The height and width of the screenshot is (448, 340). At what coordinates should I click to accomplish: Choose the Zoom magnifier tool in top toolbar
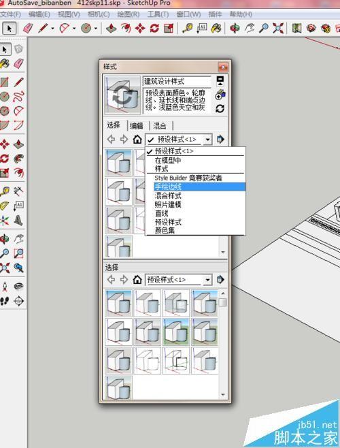264,29
